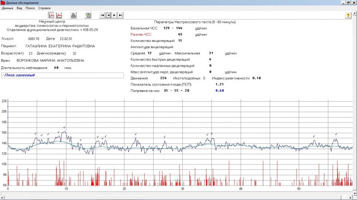Open the Данные menu

pyautogui.click(x=7, y=8)
